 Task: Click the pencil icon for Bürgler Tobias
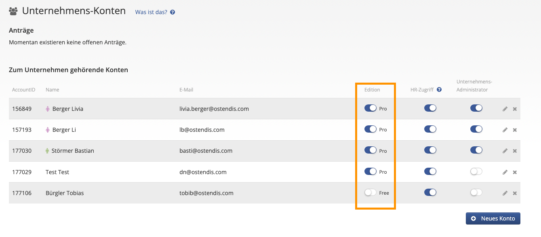click(x=505, y=193)
